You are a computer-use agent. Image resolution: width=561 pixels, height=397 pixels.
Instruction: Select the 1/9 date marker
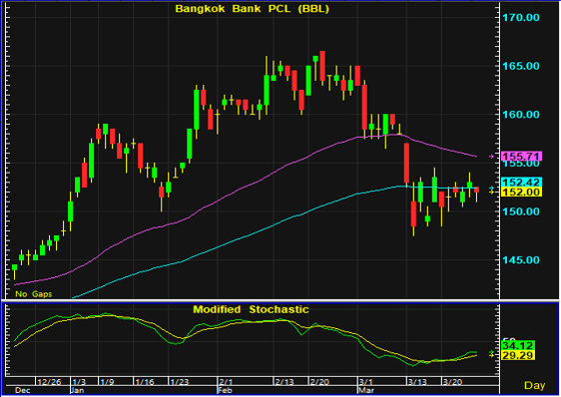[108, 382]
